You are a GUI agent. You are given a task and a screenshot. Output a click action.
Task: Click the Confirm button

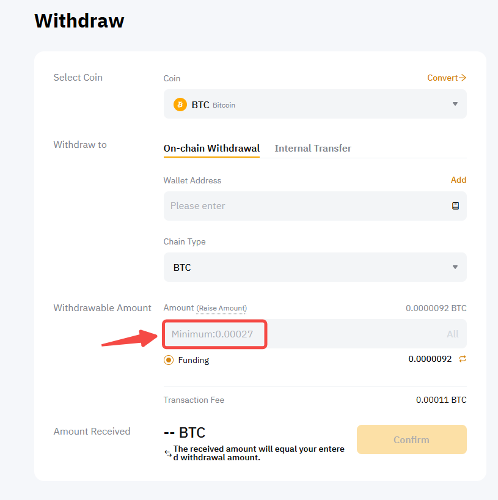point(411,439)
